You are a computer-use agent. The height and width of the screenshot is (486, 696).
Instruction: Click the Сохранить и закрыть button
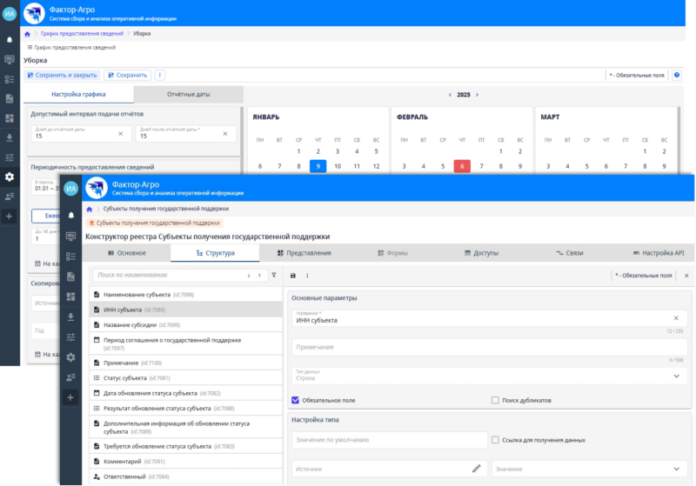pyautogui.click(x=61, y=76)
